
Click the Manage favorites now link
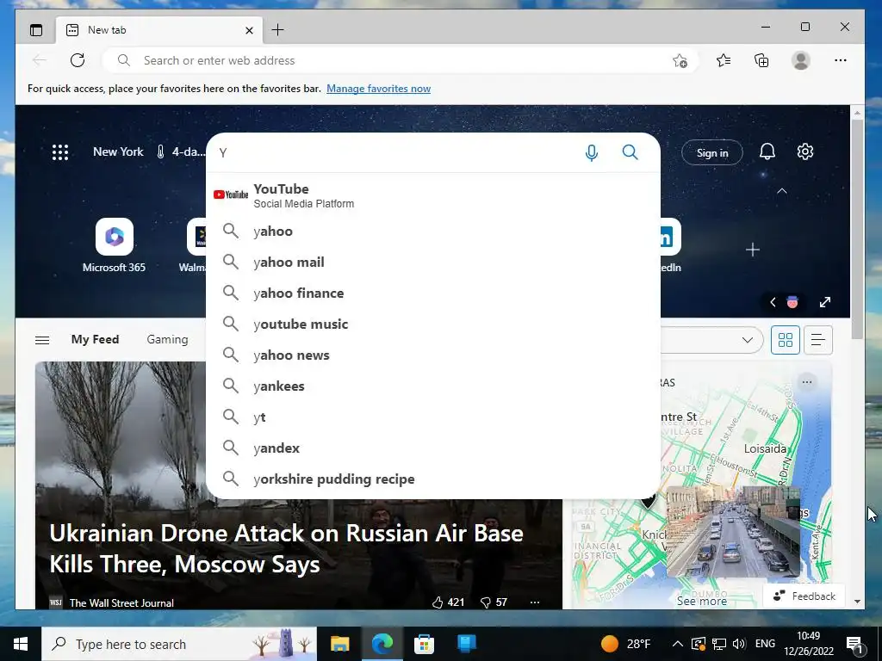click(379, 89)
